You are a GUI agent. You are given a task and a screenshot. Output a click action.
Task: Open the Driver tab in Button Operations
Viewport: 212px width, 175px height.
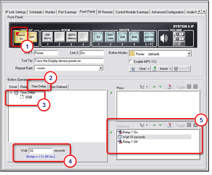[13, 87]
